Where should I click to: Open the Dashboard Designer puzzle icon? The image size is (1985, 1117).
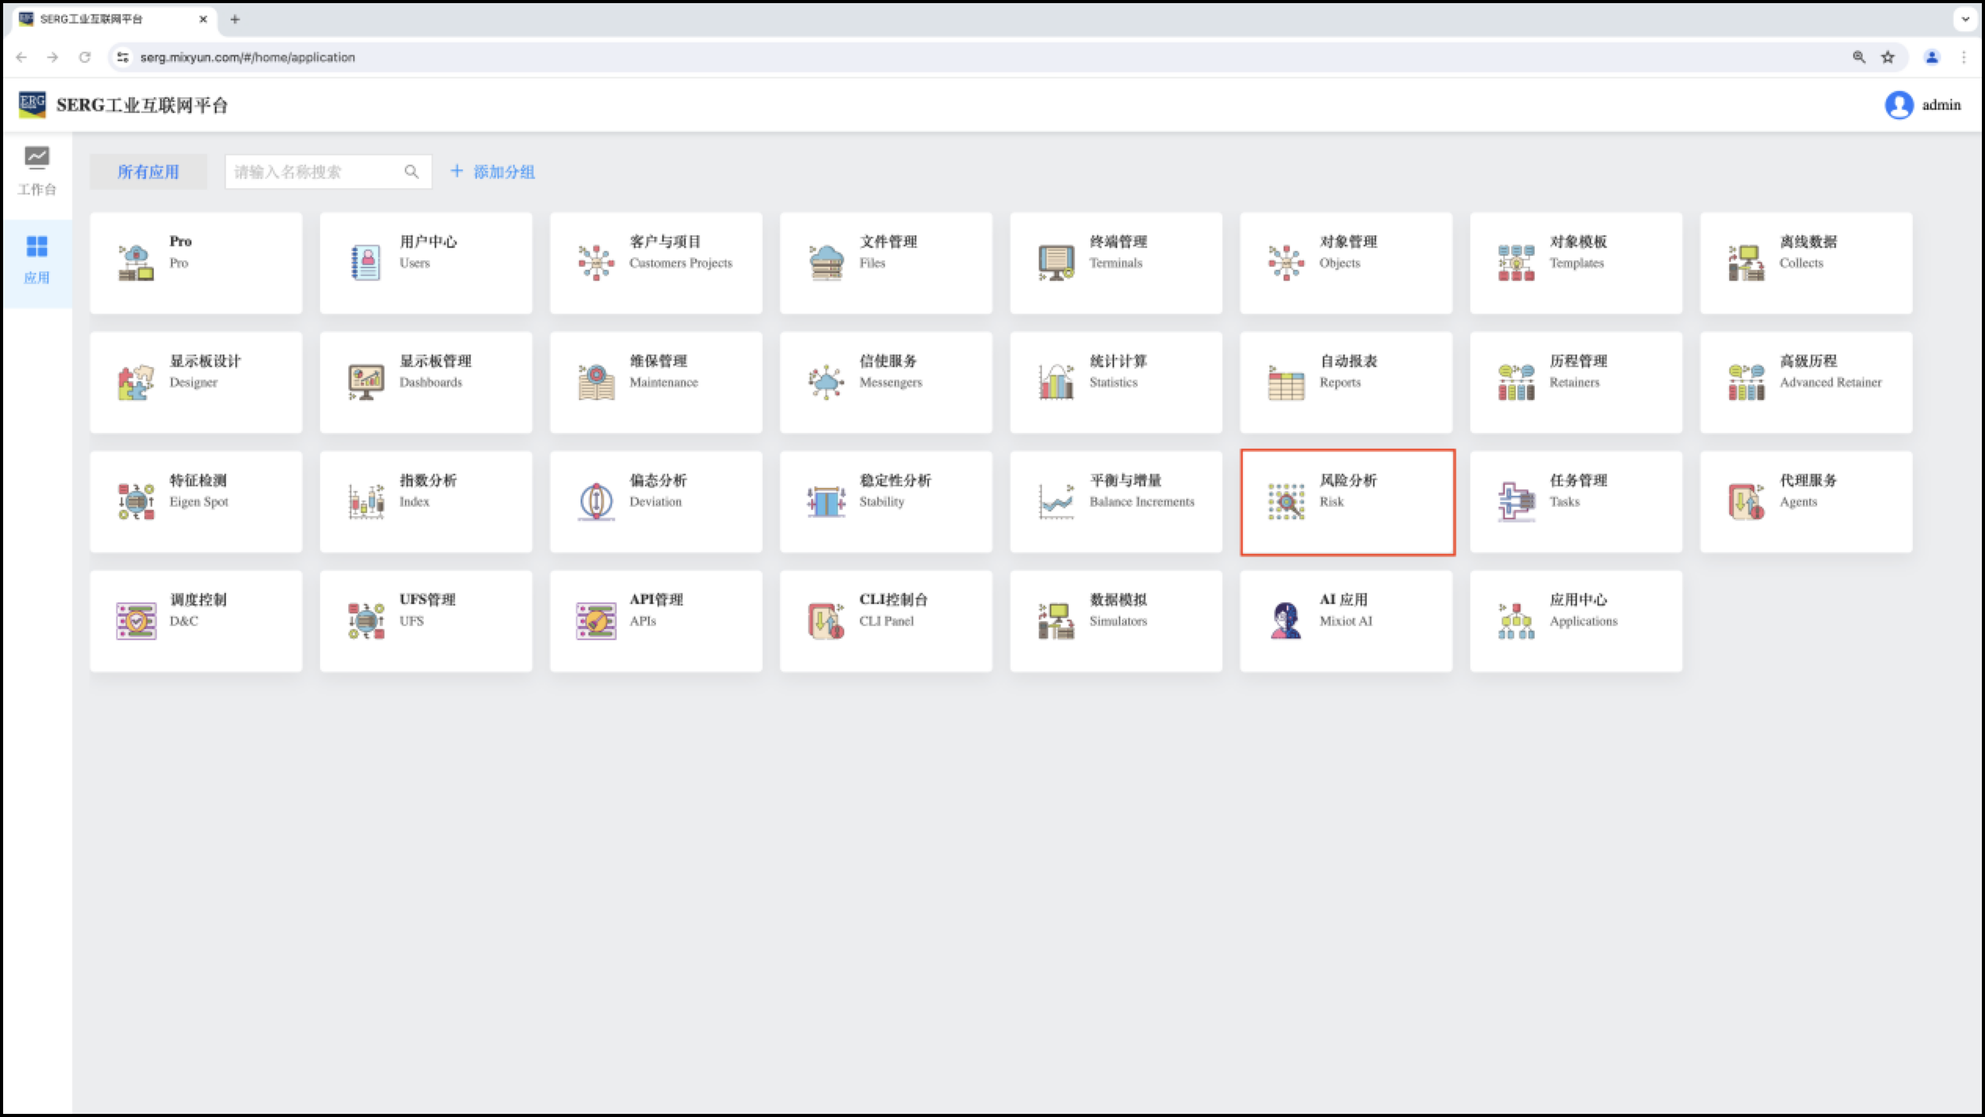[136, 383]
